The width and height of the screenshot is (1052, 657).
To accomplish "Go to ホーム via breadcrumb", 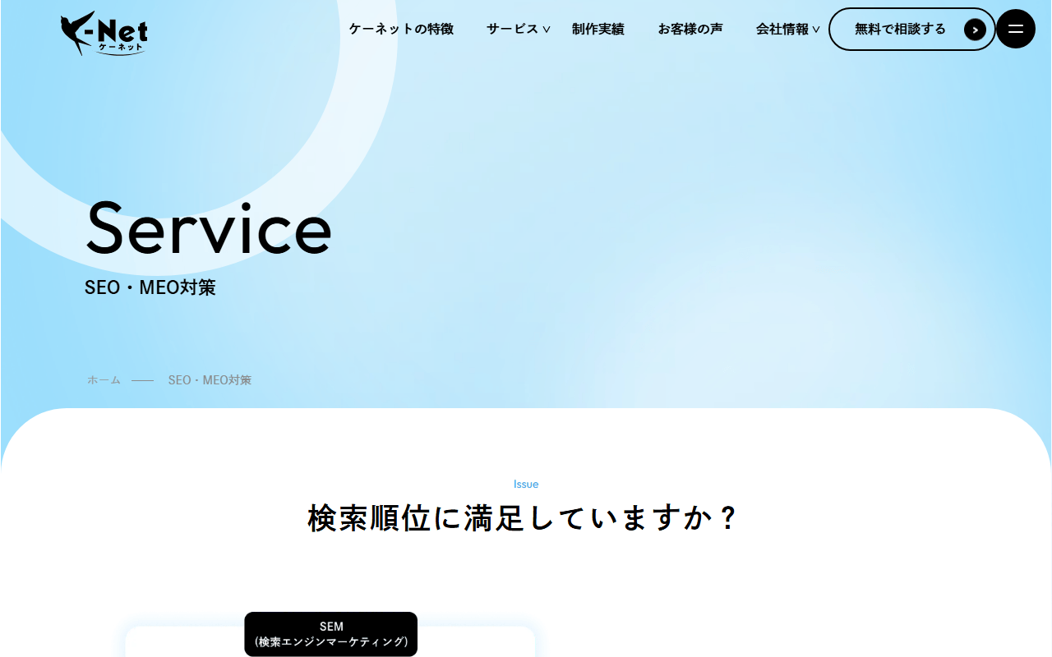I will (104, 380).
